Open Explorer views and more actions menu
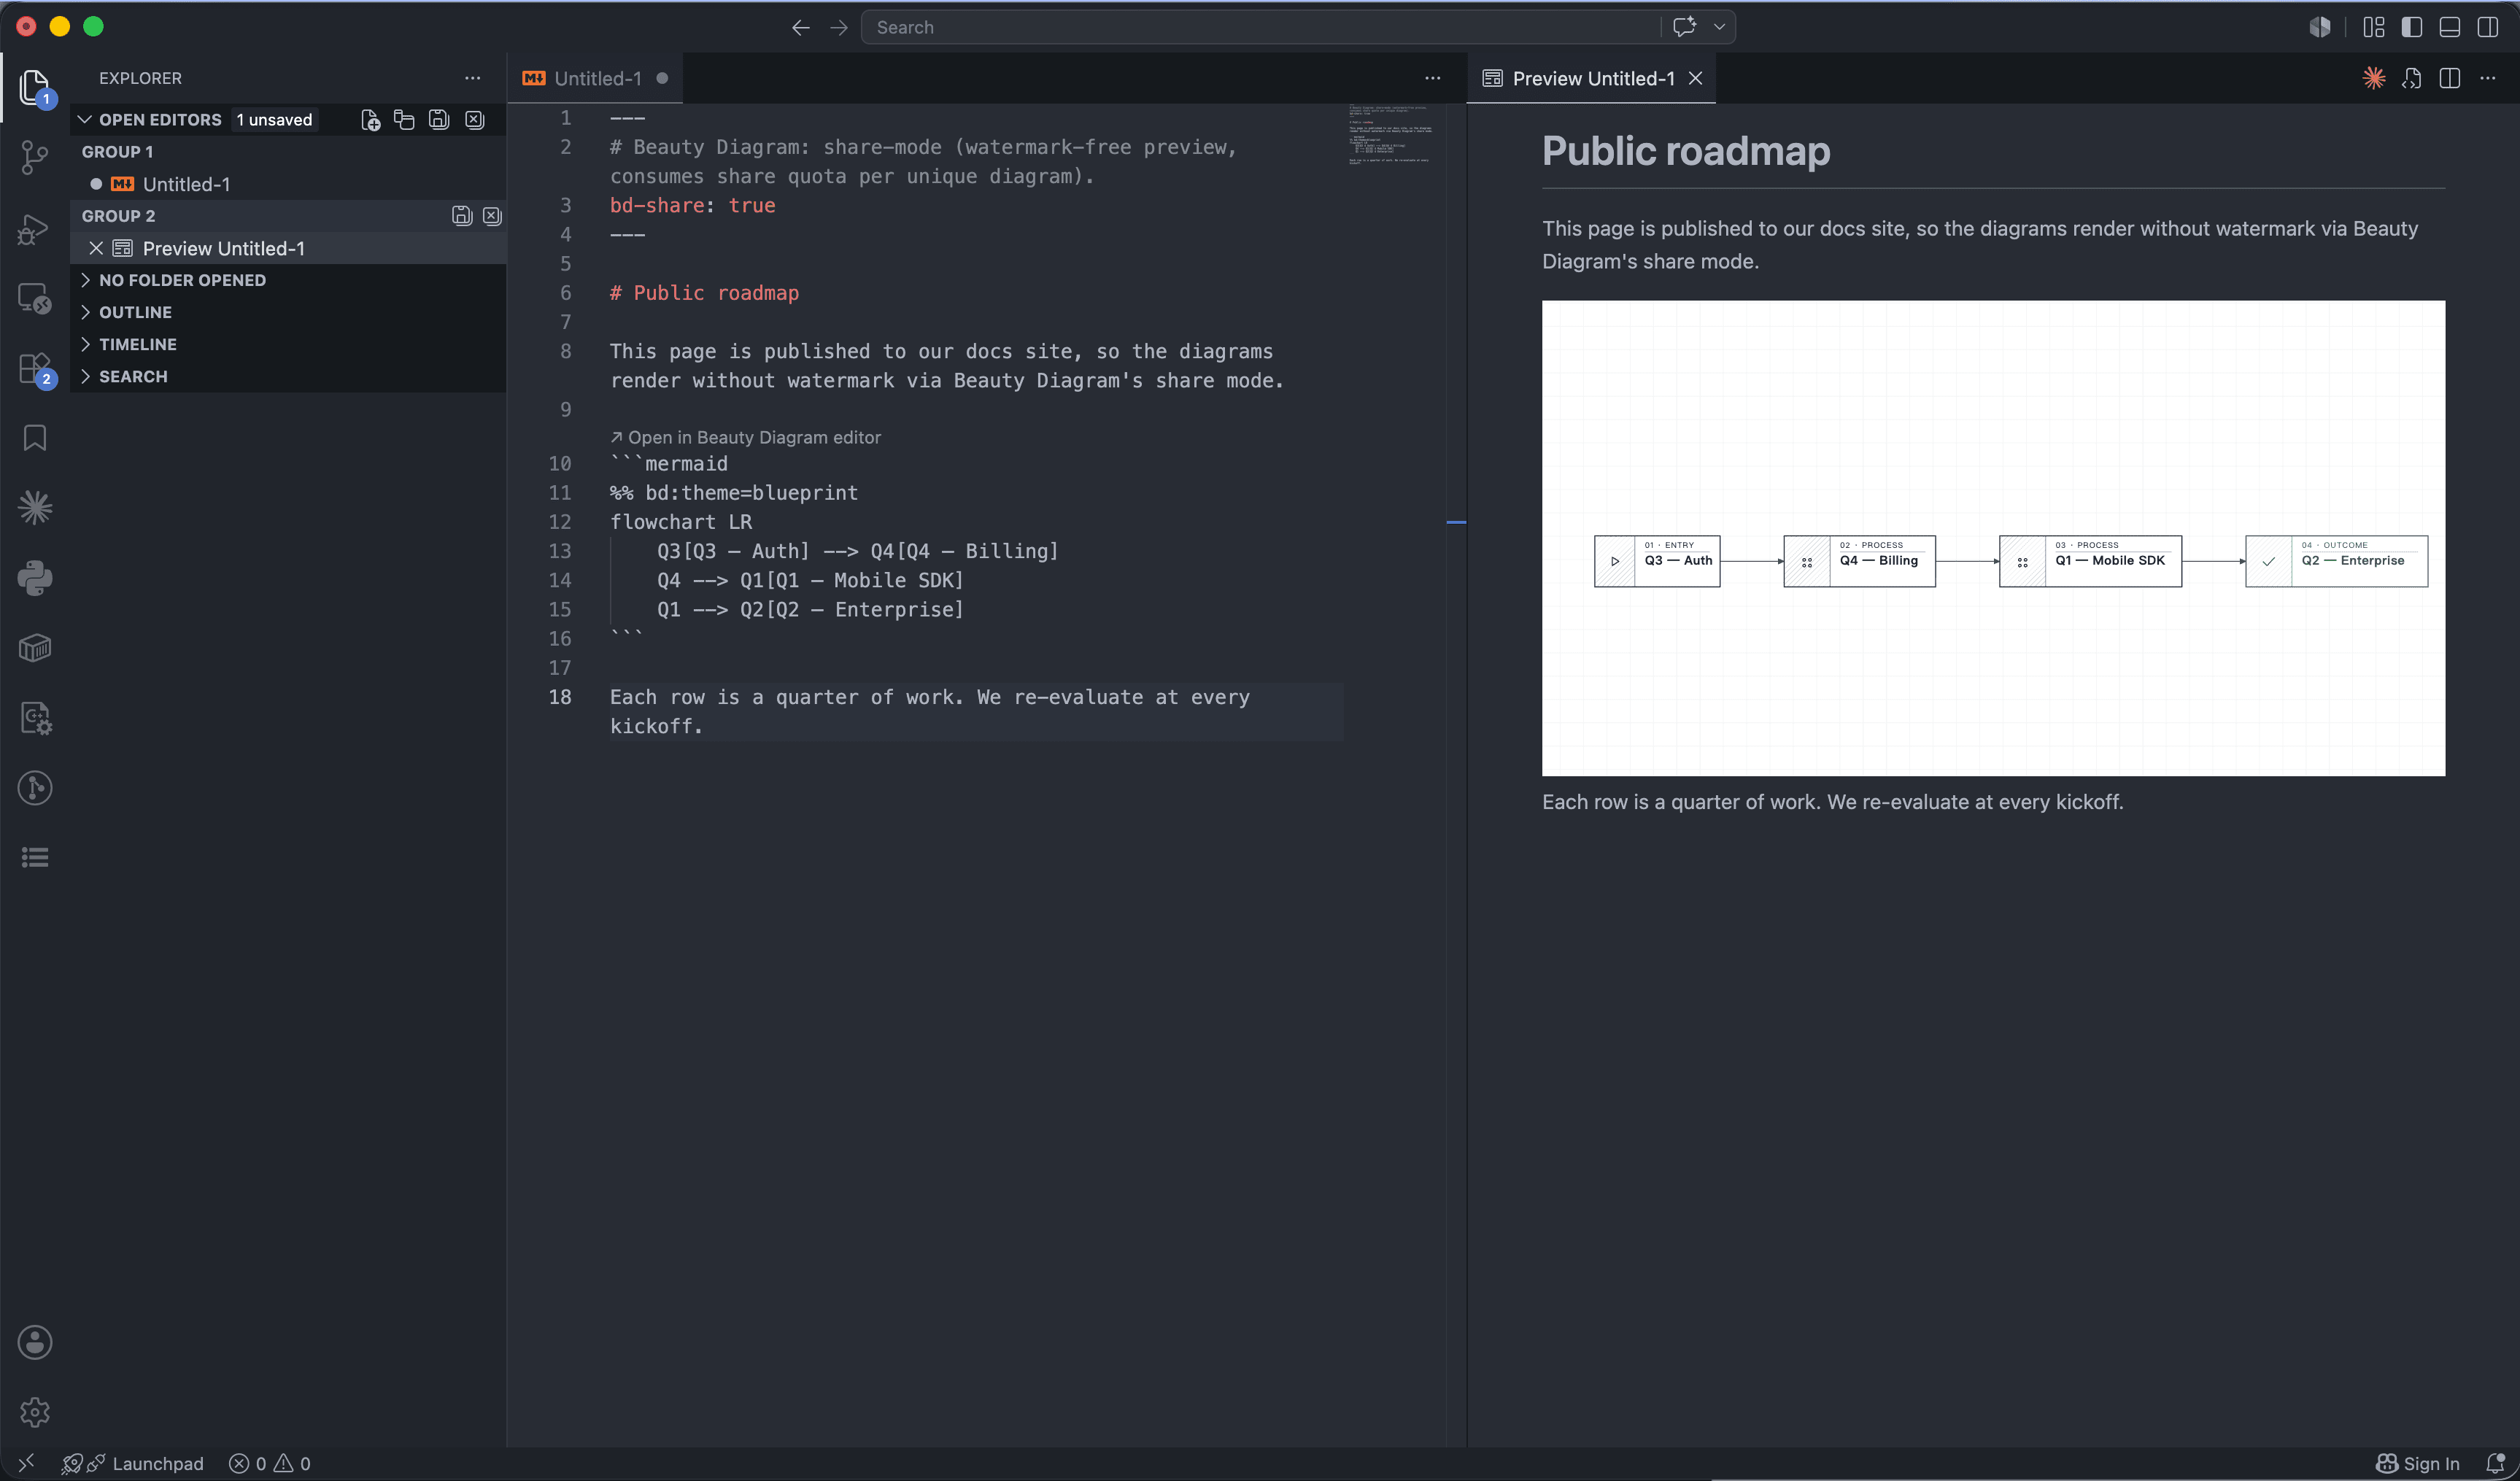Image resolution: width=2520 pixels, height=1481 pixels. click(x=472, y=78)
